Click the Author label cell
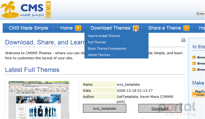205x119 pixels. [100, 97]
